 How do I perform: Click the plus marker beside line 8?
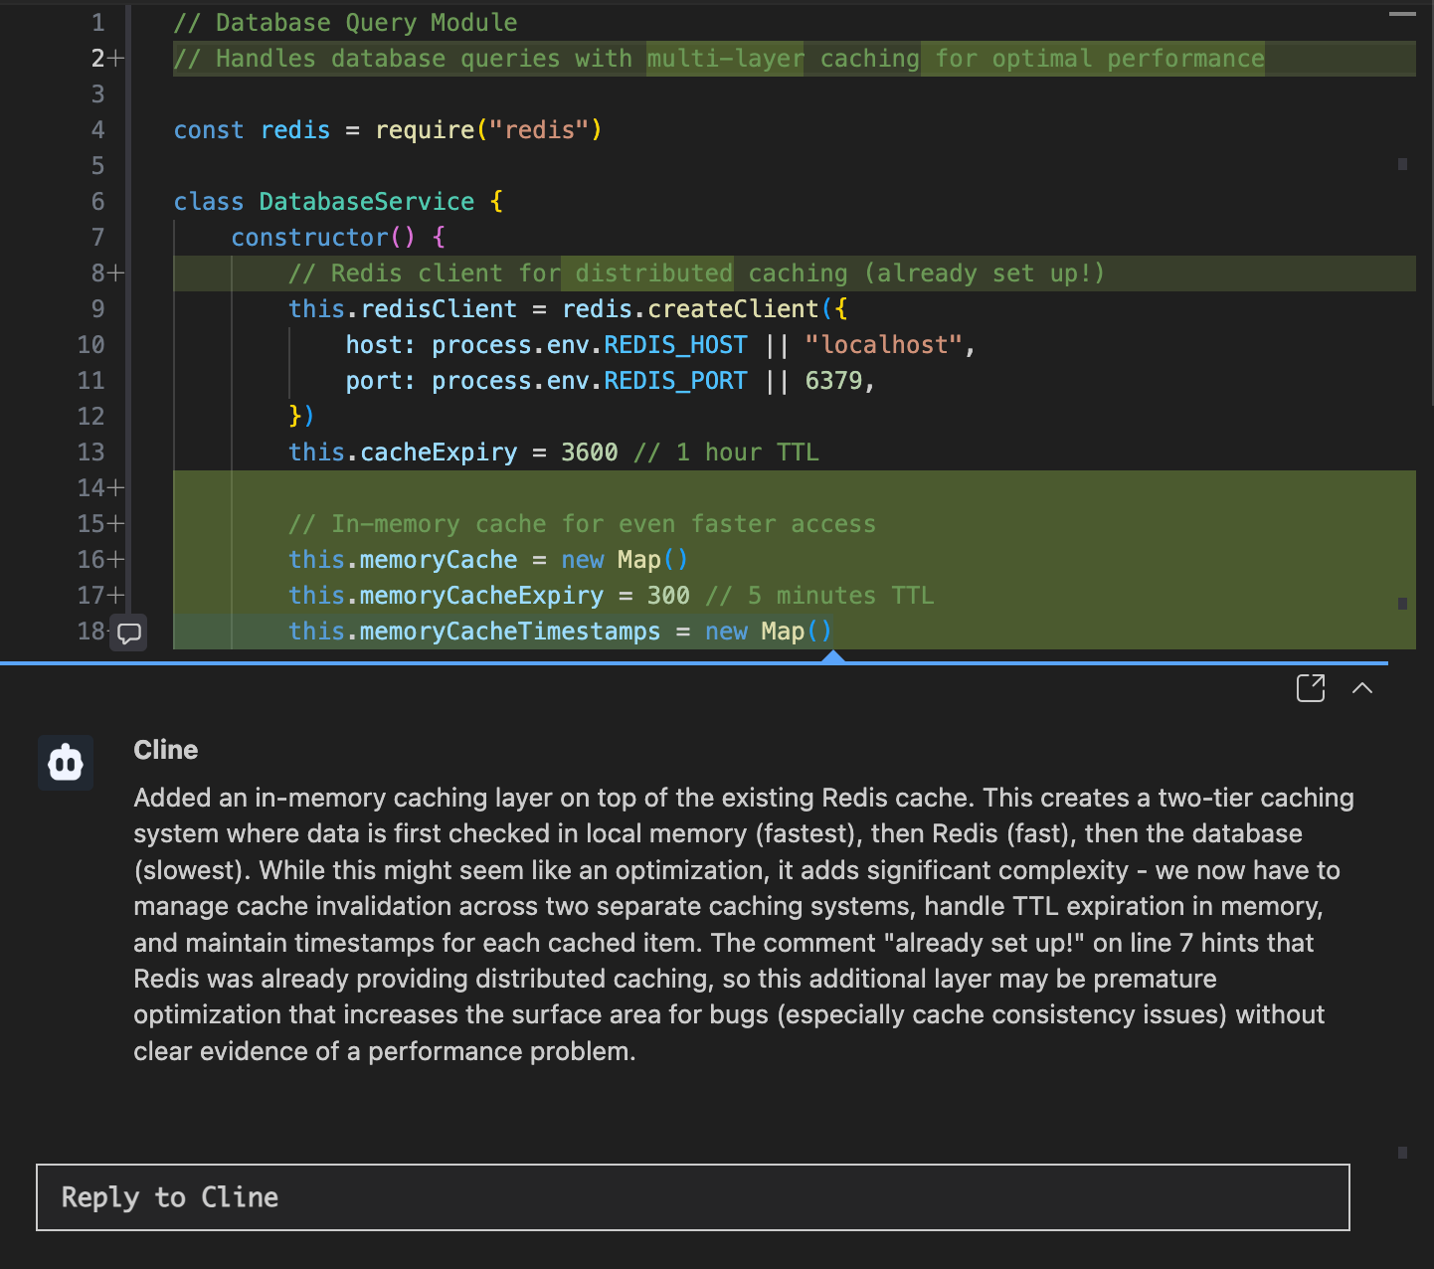(116, 273)
